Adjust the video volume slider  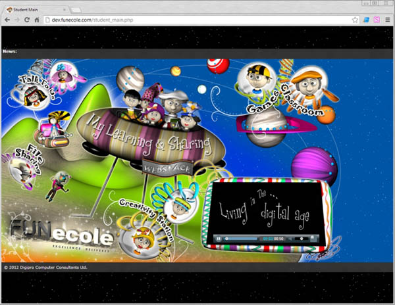tap(302, 238)
